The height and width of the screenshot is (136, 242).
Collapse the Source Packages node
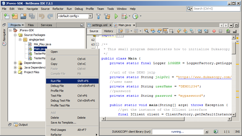click(x=15, y=35)
